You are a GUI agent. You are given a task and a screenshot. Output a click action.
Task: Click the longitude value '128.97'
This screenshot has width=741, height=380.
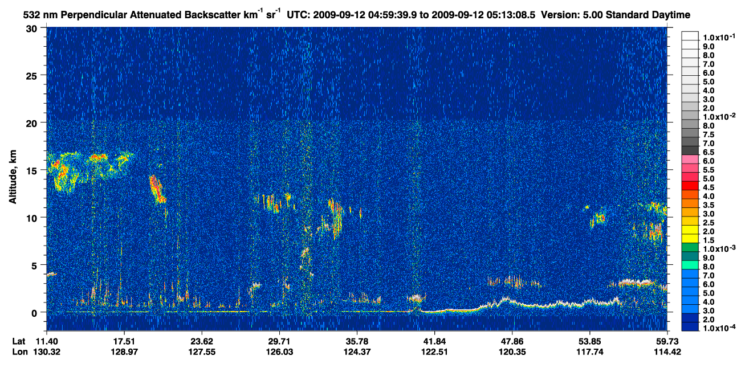pos(124,352)
